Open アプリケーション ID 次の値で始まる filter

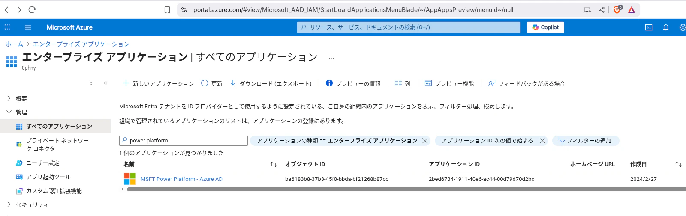[487, 140]
